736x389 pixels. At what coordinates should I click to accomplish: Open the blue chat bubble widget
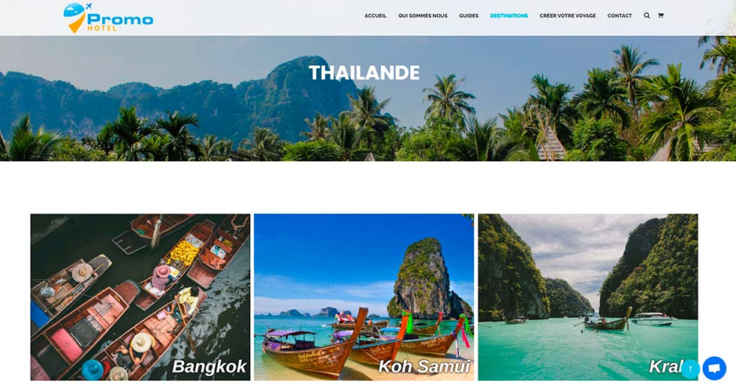714,368
